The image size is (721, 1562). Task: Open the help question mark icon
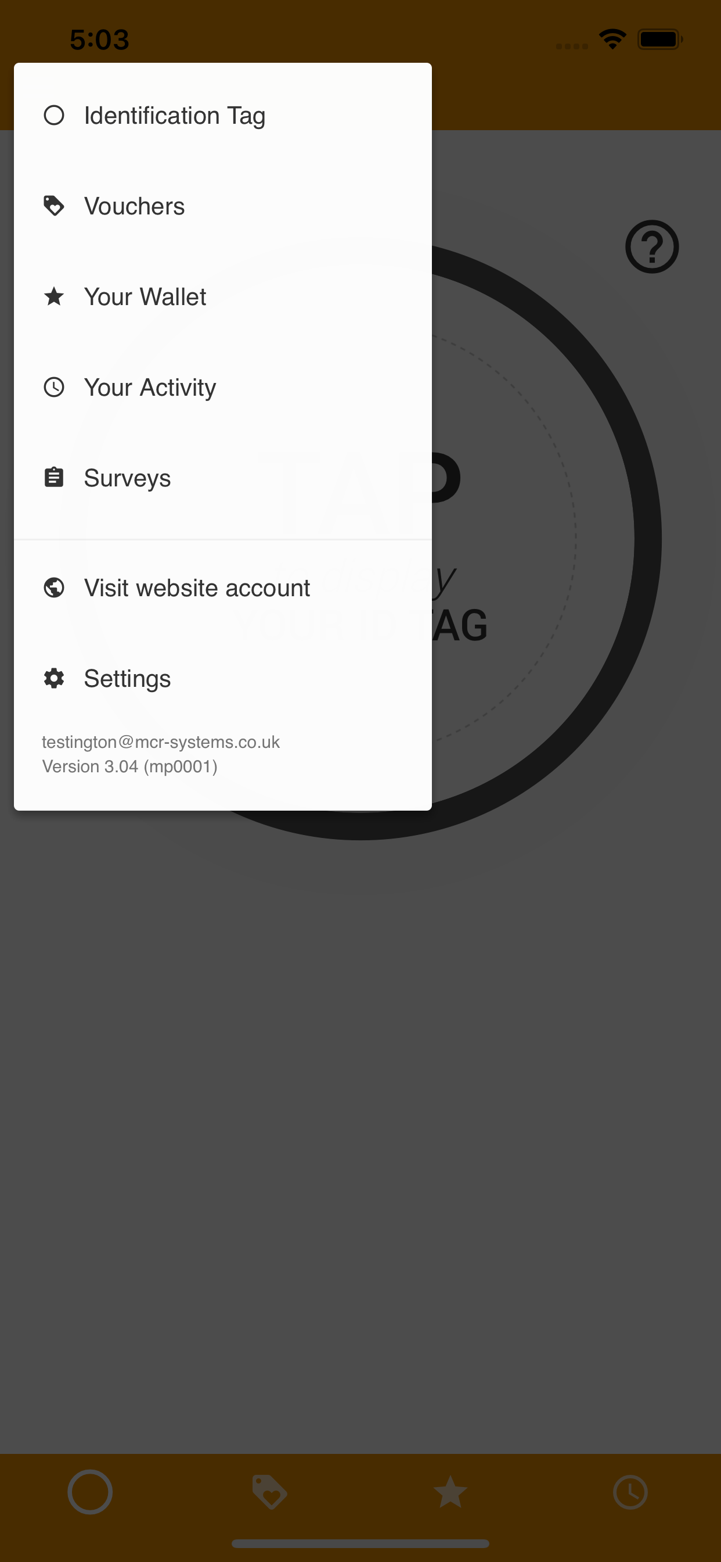[x=652, y=247]
